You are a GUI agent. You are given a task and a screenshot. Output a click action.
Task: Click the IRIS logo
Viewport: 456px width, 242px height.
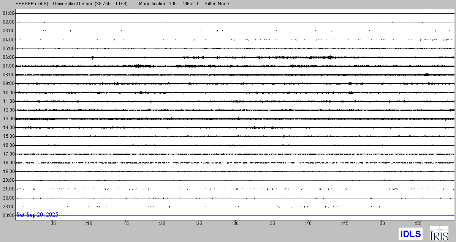pyautogui.click(x=439, y=233)
